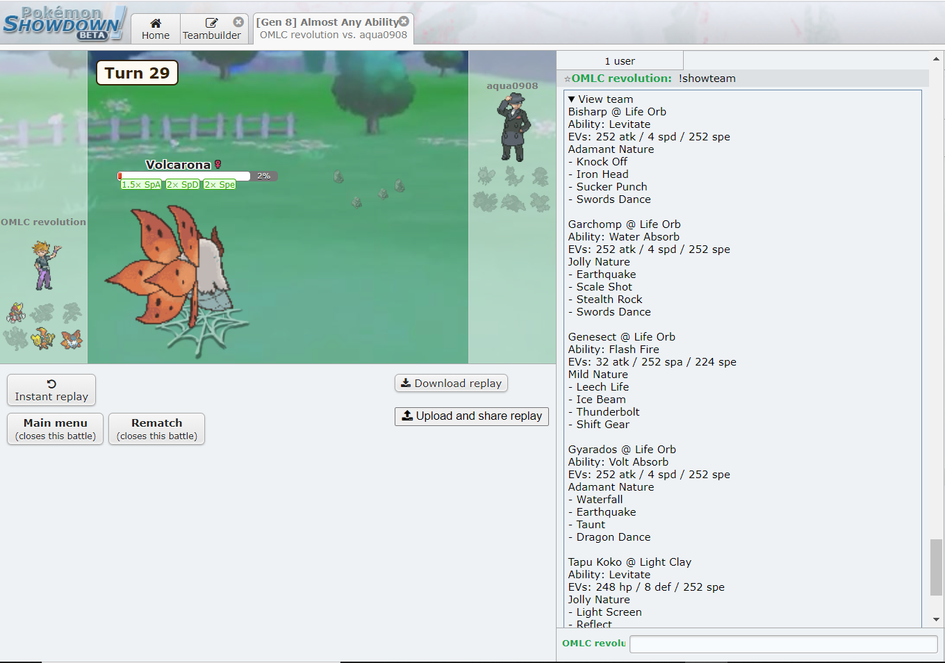Click the poison status icon beside Volcarona
The height and width of the screenshot is (663, 945).
217,165
